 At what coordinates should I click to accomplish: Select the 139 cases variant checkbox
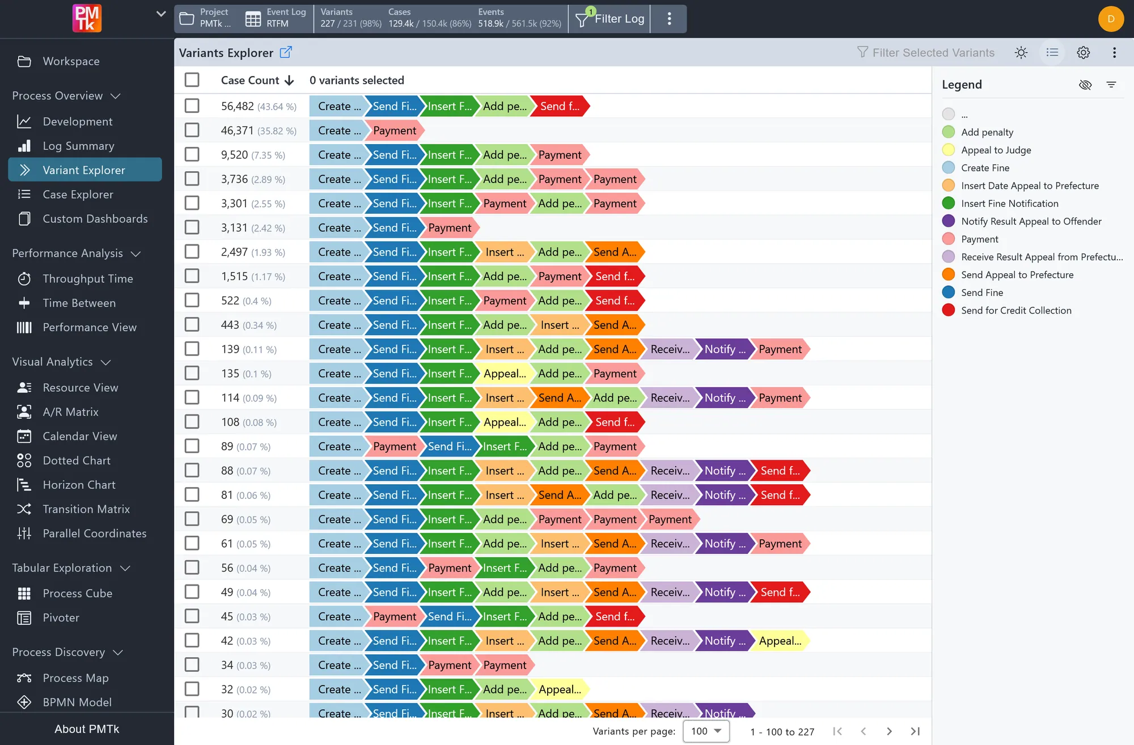tap(192, 349)
